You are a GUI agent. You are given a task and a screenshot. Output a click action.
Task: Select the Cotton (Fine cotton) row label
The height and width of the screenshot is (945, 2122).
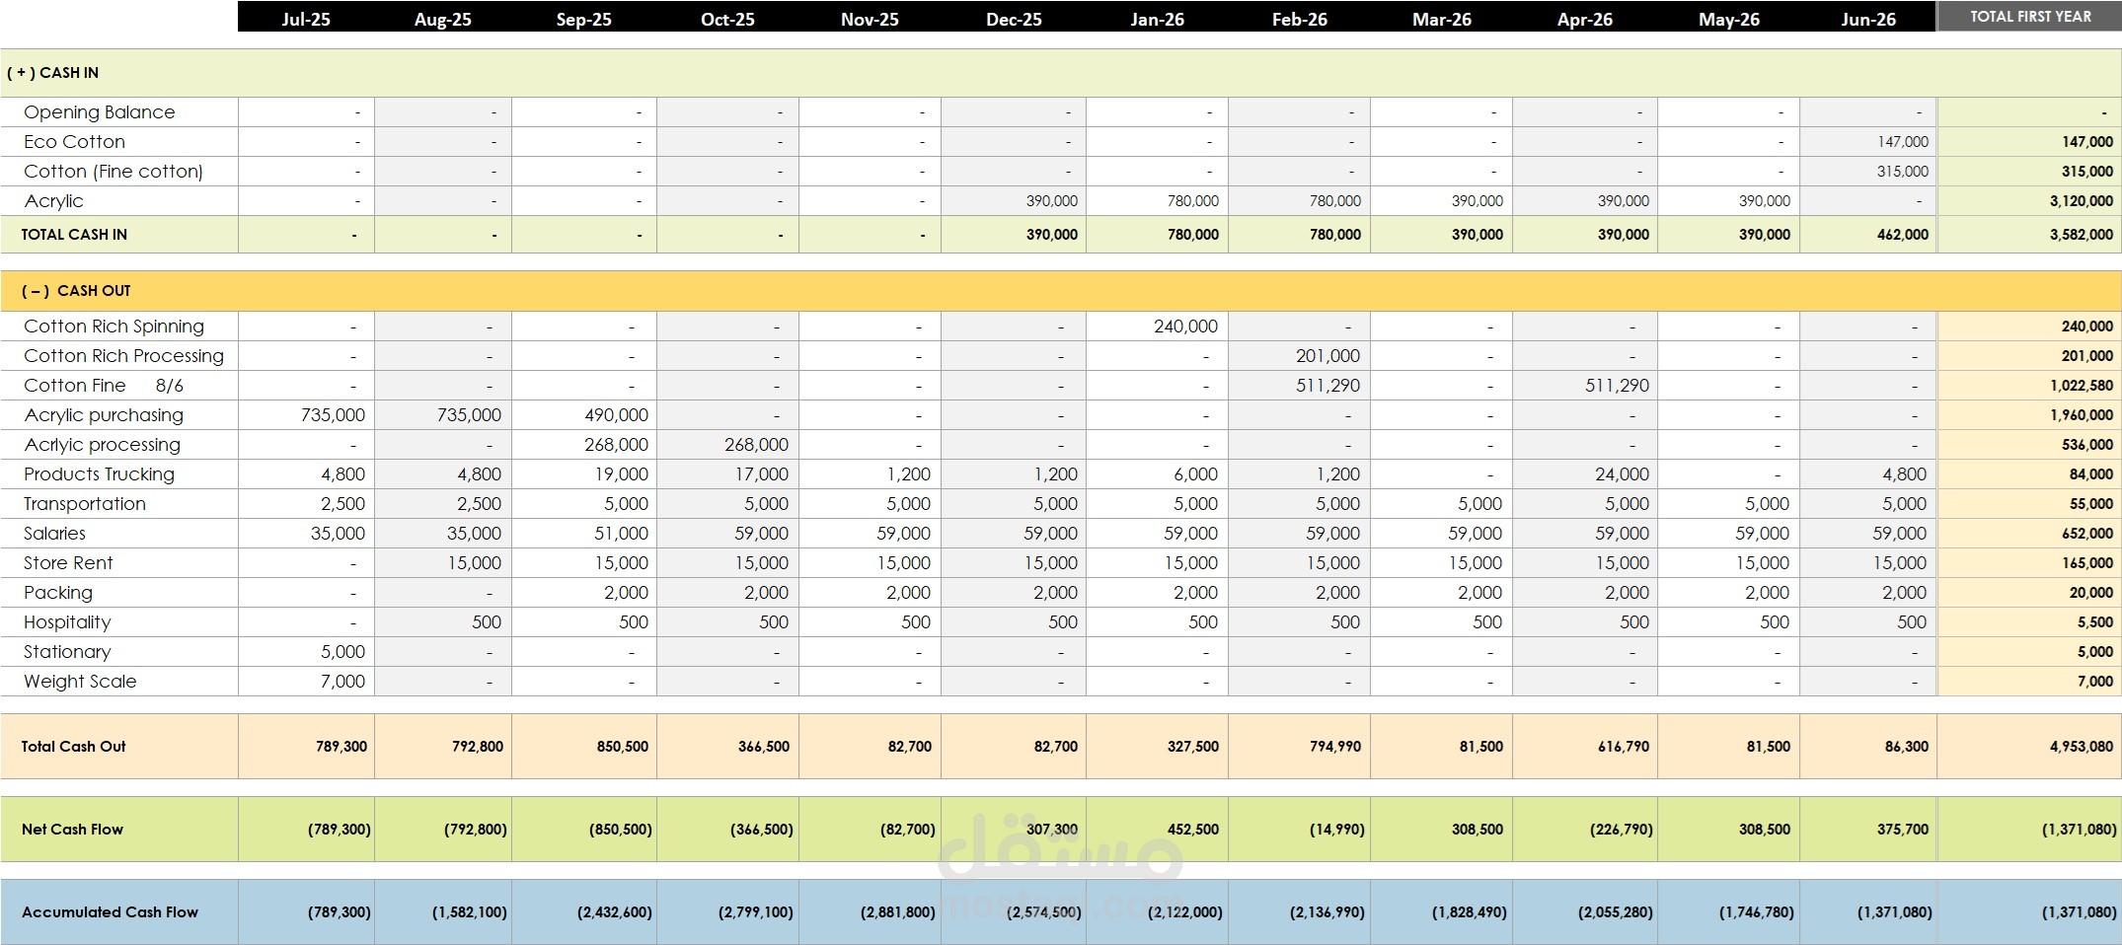coord(114,172)
